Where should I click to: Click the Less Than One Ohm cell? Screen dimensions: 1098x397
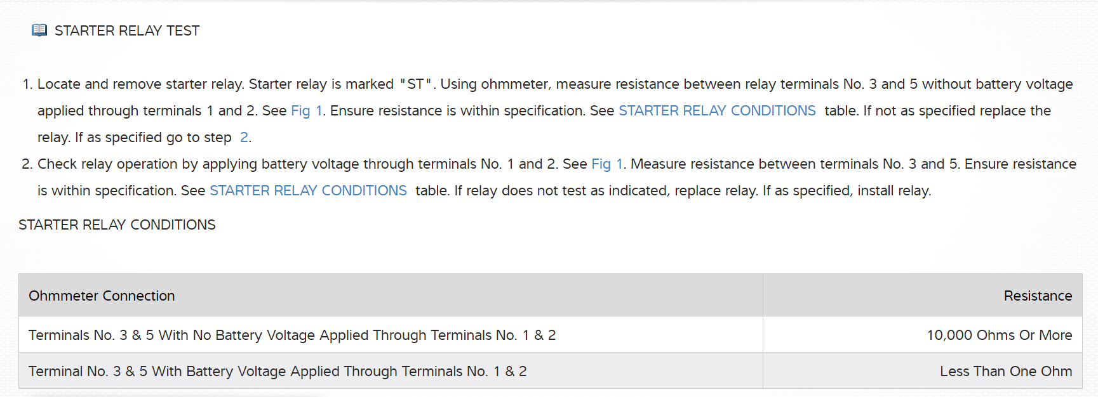click(1005, 372)
